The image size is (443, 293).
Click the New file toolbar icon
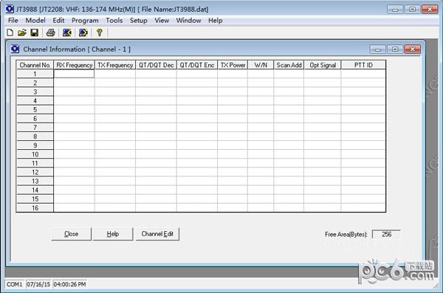click(10, 32)
